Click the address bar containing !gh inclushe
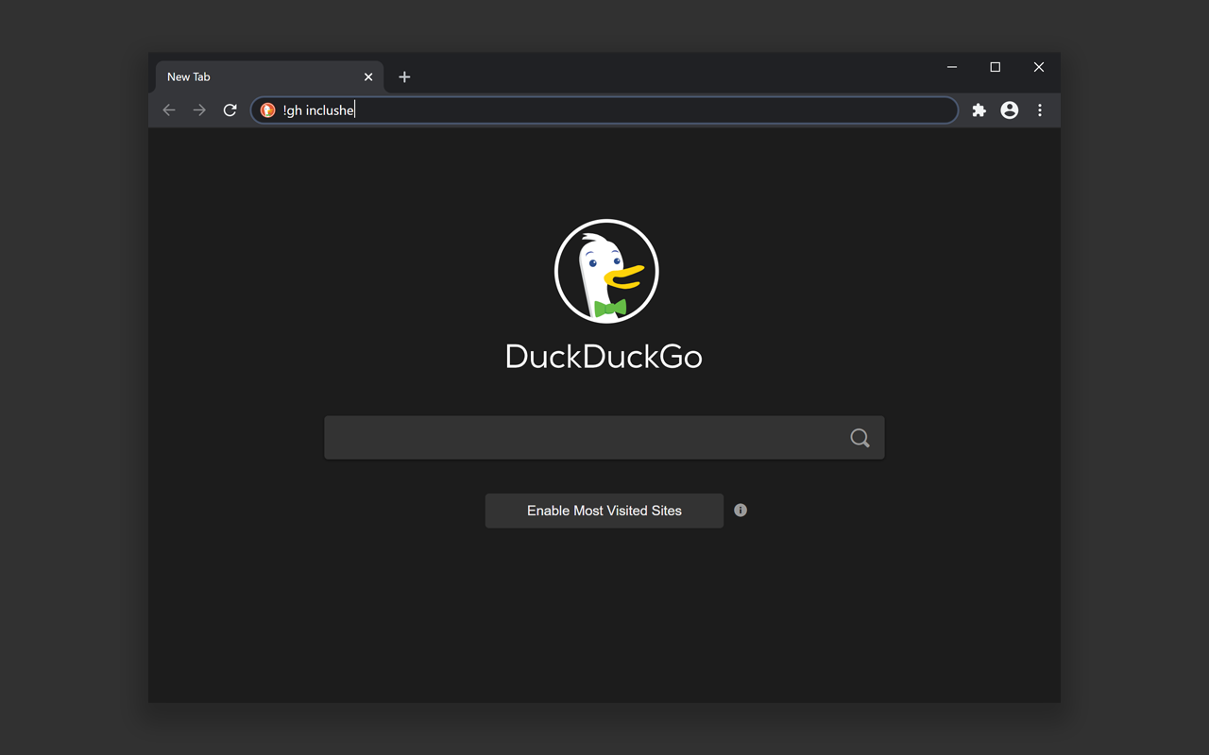 (x=604, y=110)
